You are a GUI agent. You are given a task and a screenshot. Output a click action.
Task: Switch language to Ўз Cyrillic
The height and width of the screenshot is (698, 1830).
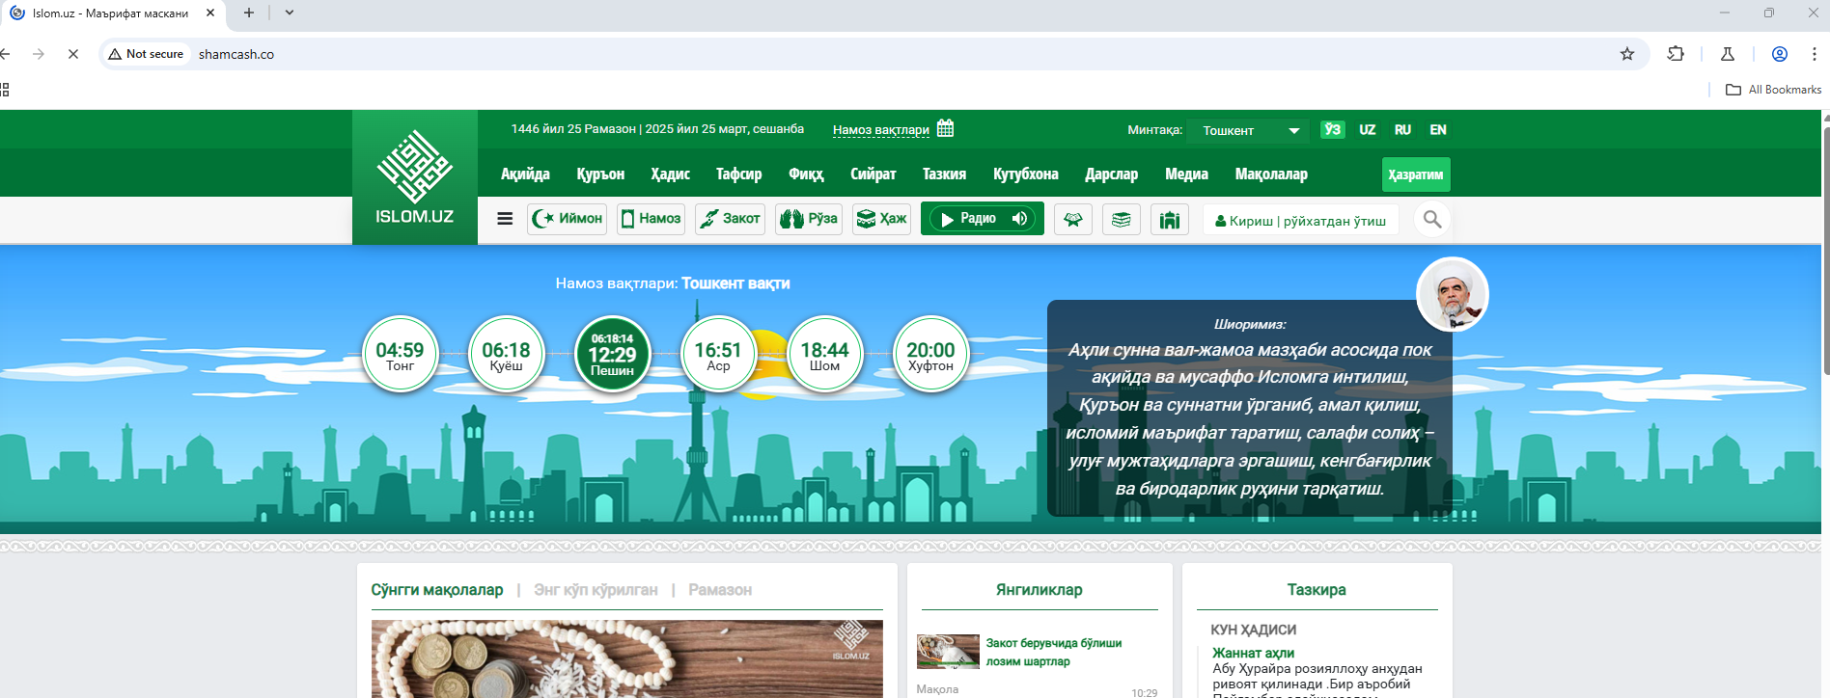point(1333,129)
